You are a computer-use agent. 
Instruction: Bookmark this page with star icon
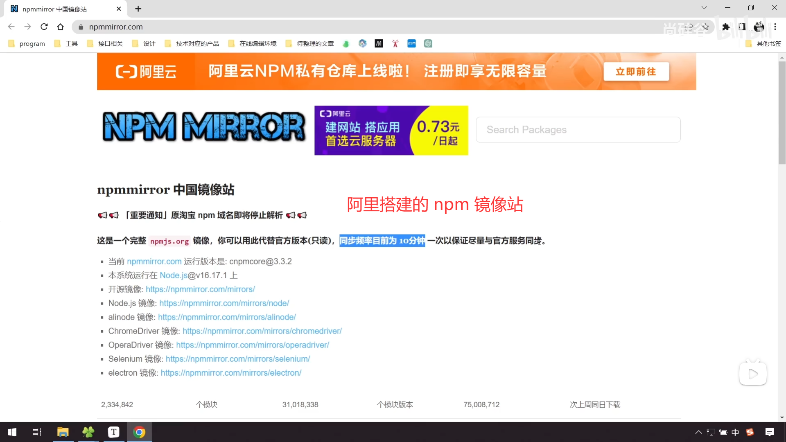pos(705,27)
